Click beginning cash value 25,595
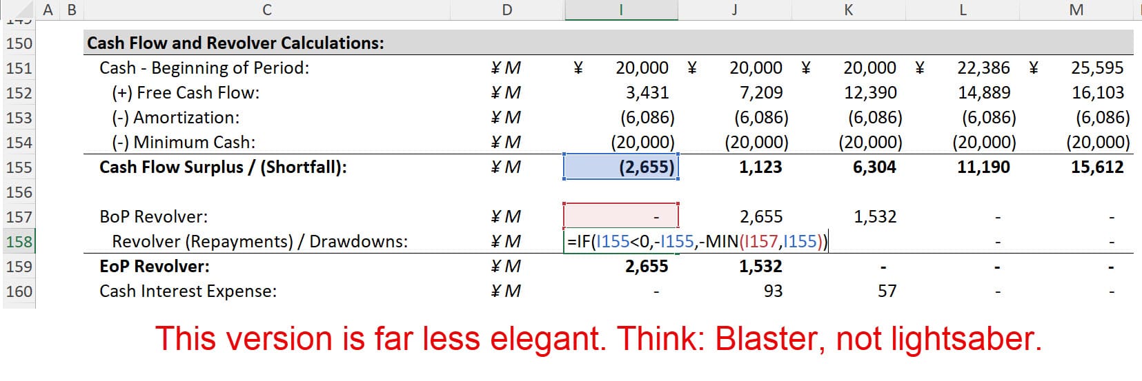Viewport: 1142px width, 381px height. click(x=1098, y=68)
